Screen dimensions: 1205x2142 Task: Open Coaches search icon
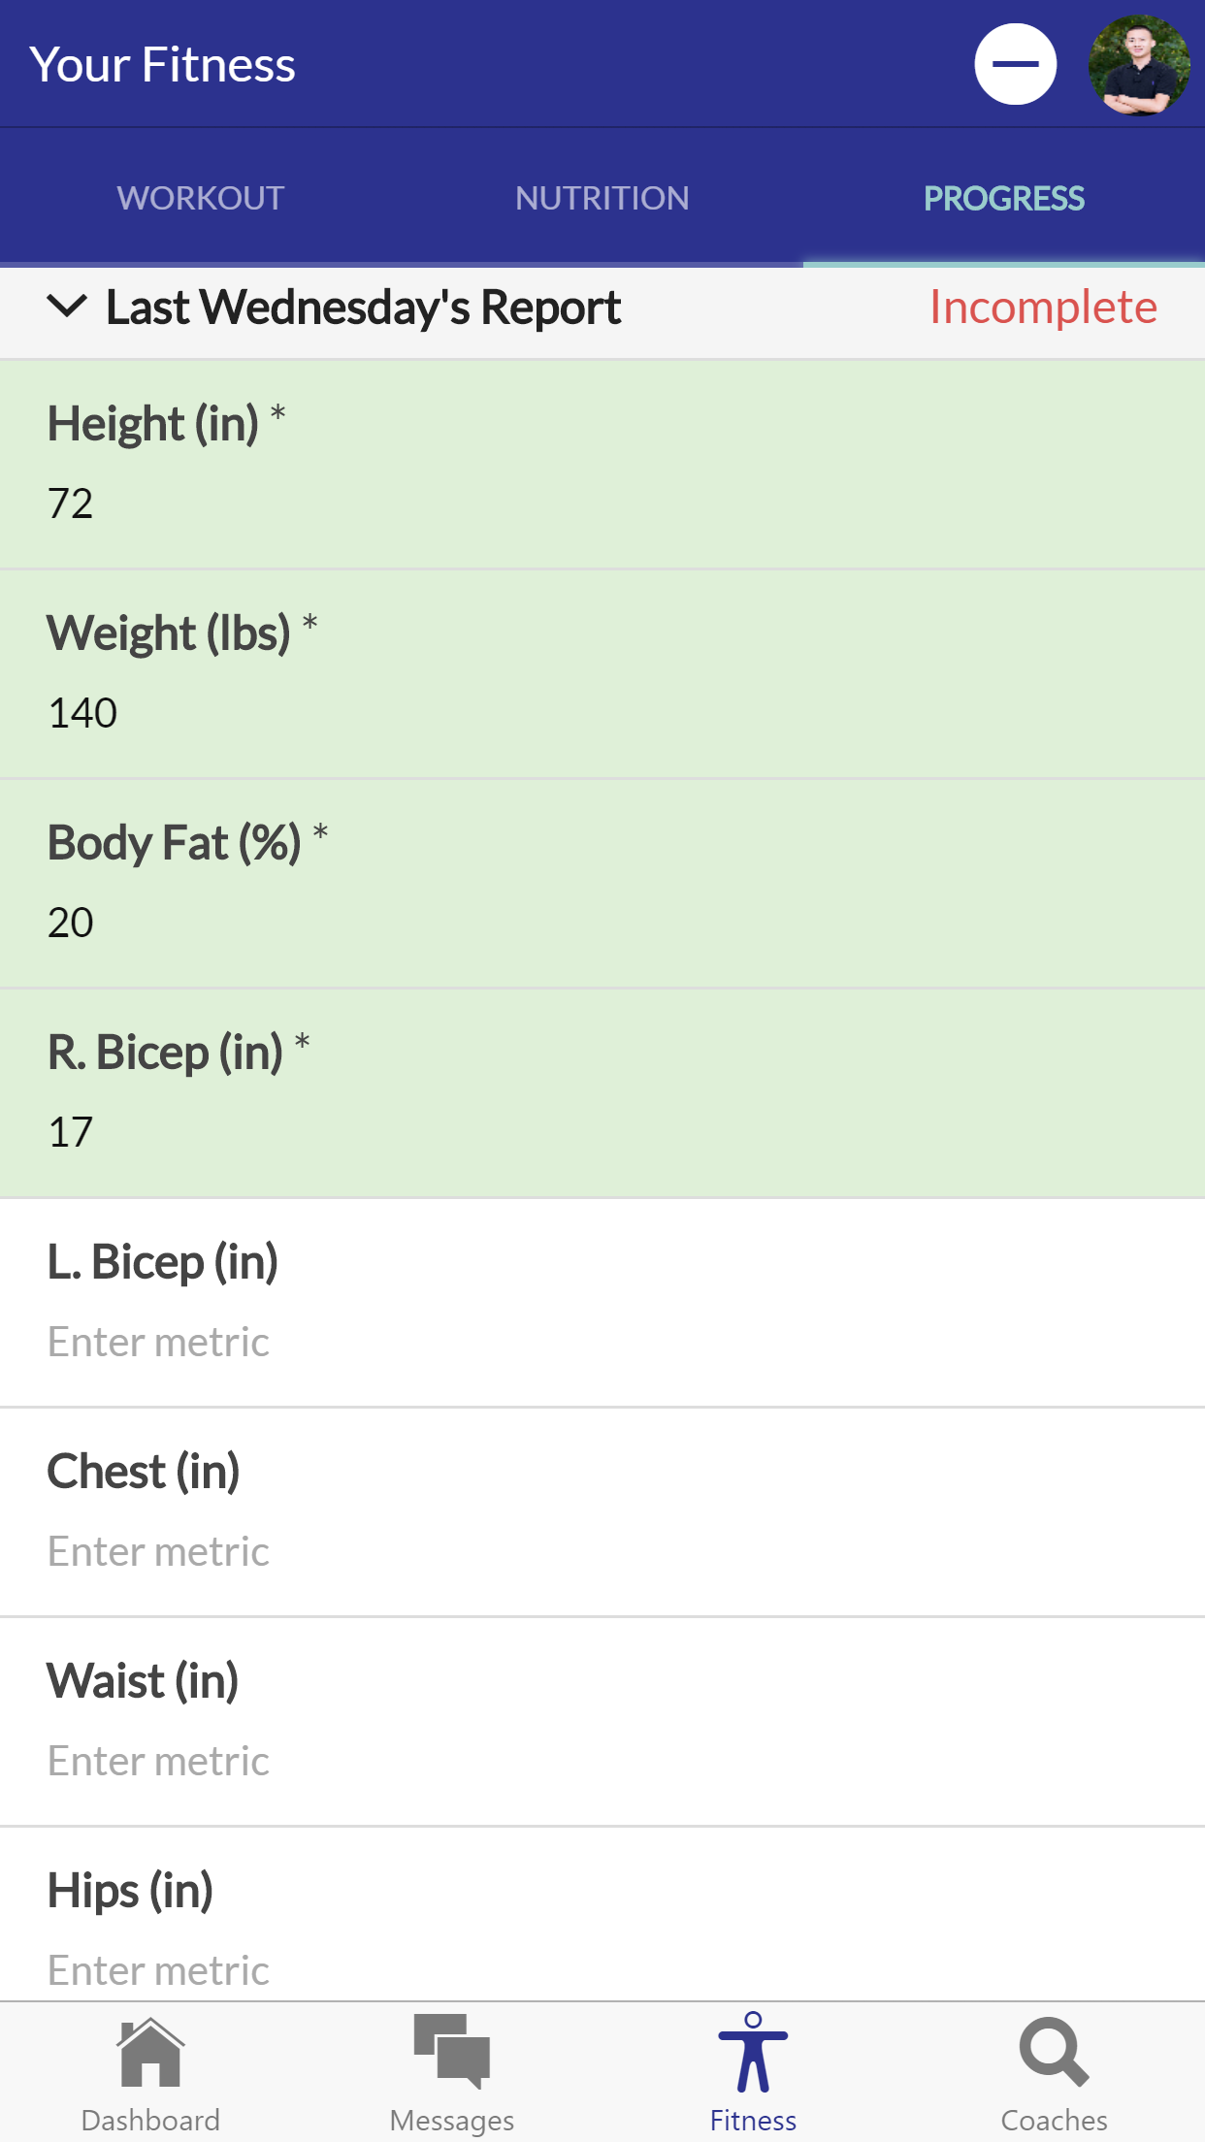[1054, 2053]
